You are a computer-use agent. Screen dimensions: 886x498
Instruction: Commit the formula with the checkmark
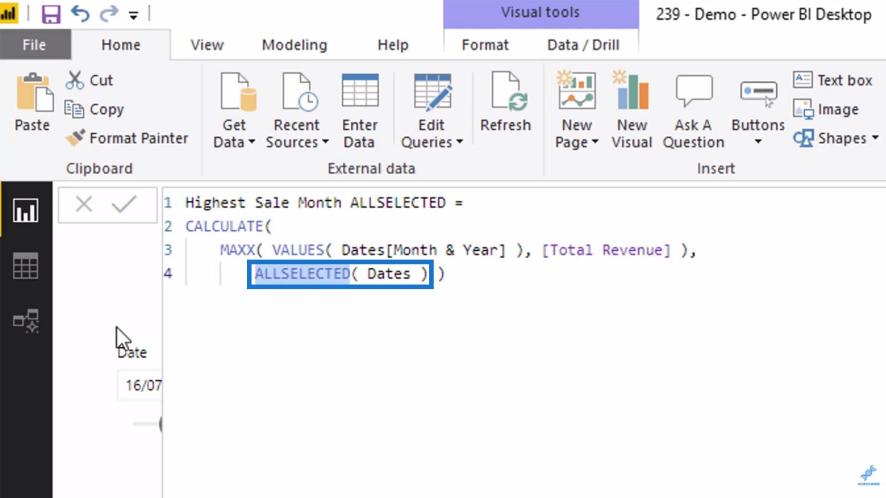124,204
